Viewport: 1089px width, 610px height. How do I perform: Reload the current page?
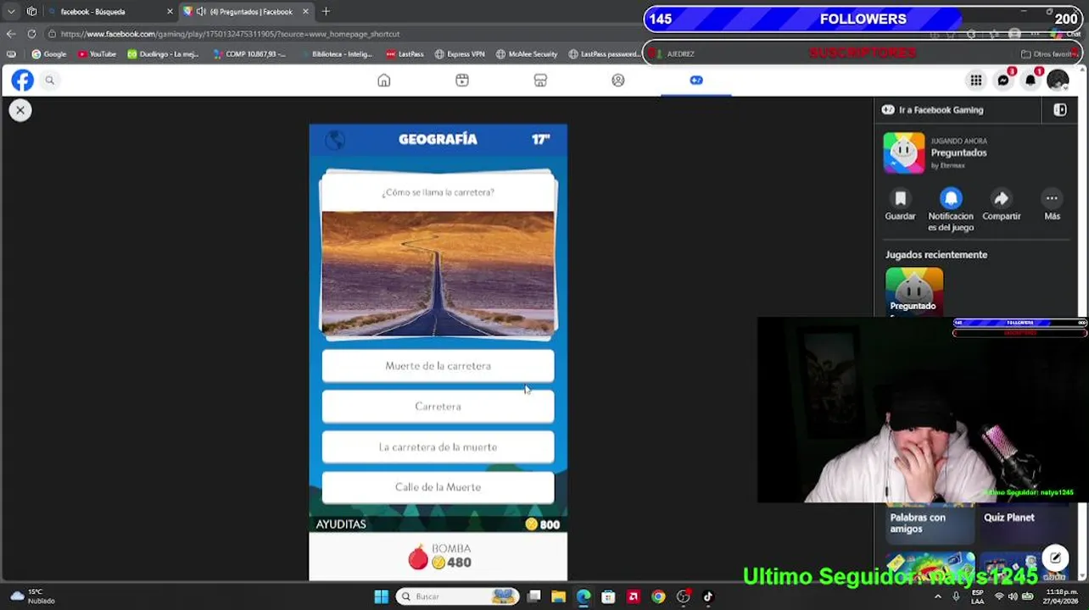pos(31,34)
